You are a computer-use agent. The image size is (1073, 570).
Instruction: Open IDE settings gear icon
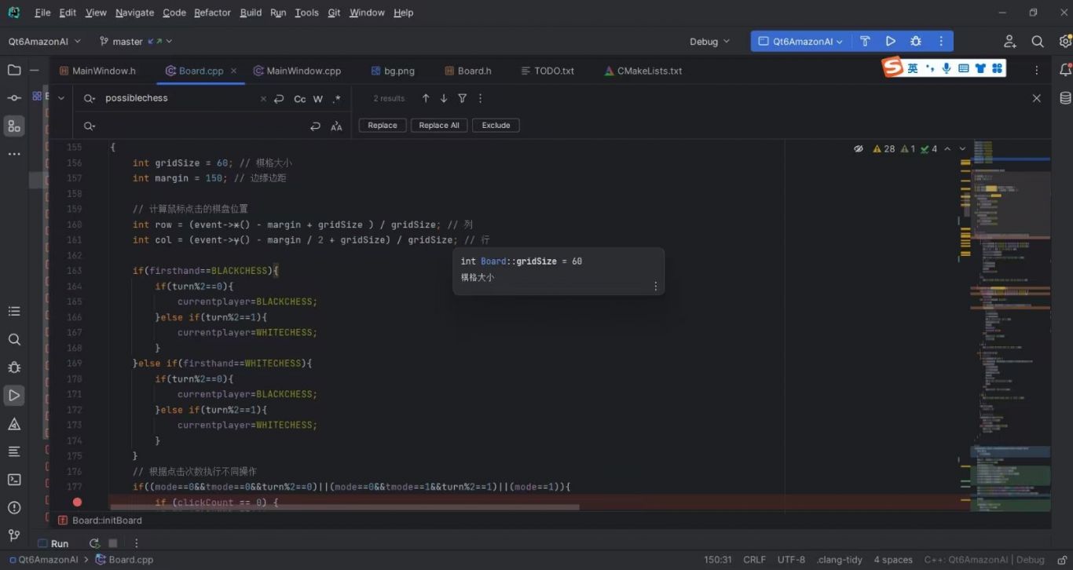(x=1064, y=42)
